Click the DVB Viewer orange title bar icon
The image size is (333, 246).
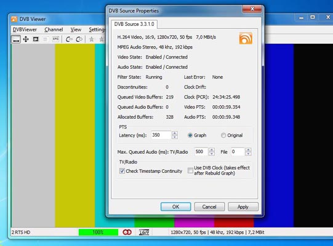pos(14,19)
